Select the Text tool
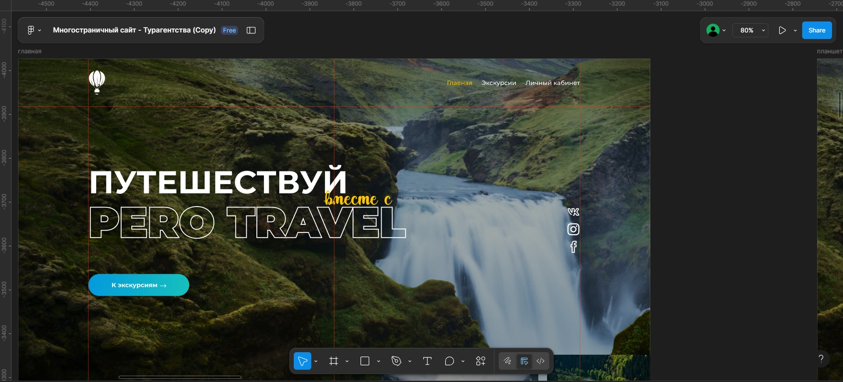The width and height of the screenshot is (843, 382). point(427,361)
